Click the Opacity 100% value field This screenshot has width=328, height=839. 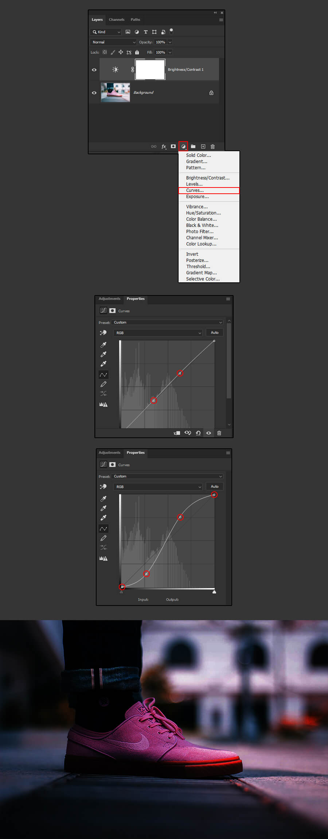(160, 42)
